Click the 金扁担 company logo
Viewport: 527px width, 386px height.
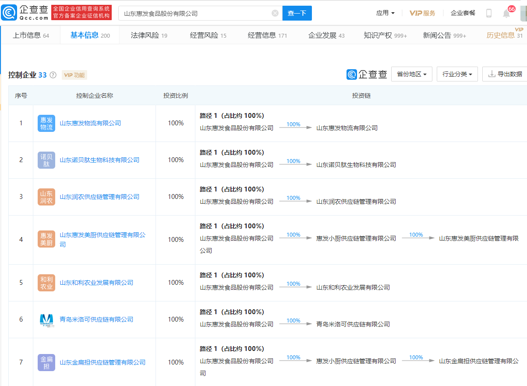click(46, 362)
